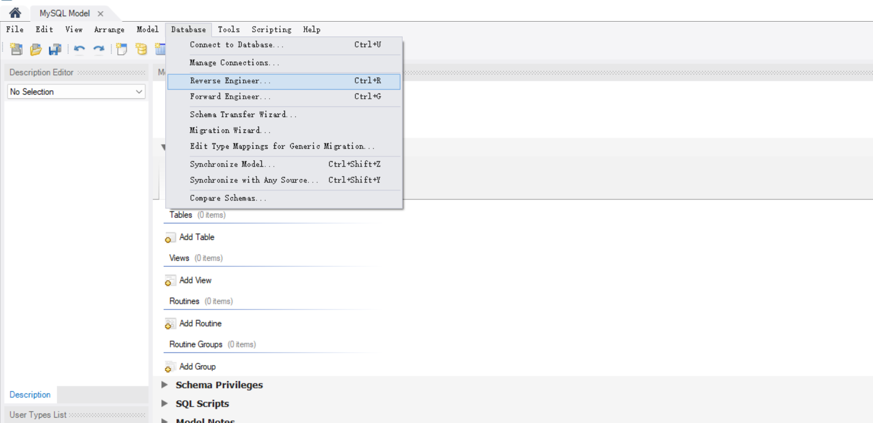Choose Reverse Engineer menu entry

click(284, 81)
